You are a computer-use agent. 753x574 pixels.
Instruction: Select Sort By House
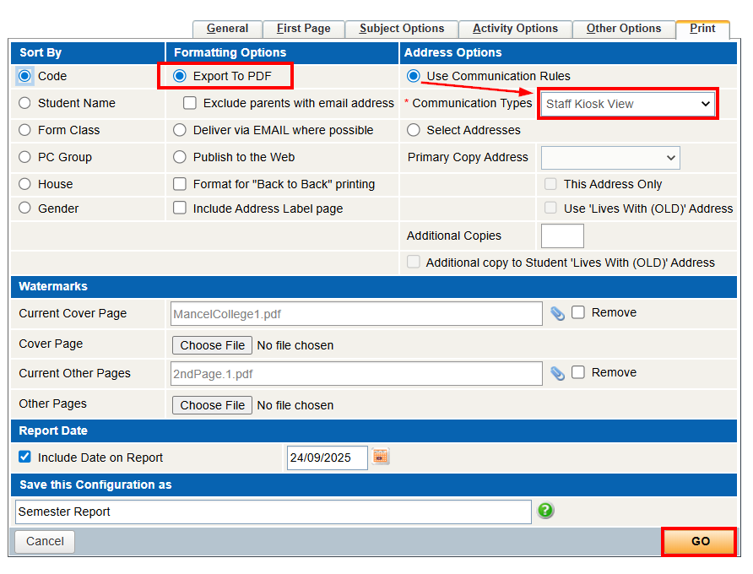tap(24, 183)
